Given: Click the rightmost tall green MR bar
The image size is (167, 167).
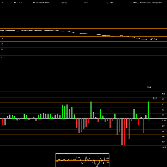Looking at the screenshot, I should [x=148, y=110].
